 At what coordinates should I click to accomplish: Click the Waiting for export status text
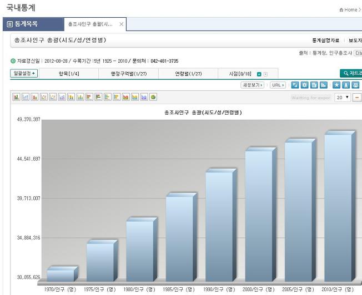pyautogui.click(x=311, y=98)
